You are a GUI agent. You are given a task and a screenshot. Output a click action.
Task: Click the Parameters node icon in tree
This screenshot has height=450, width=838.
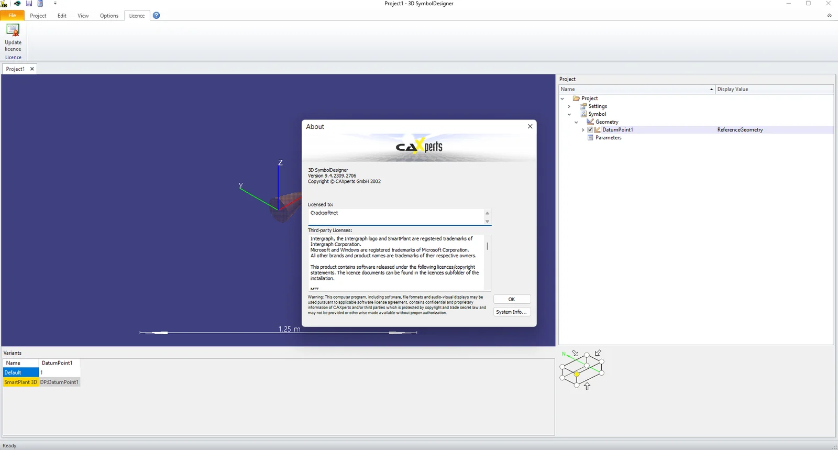click(590, 138)
